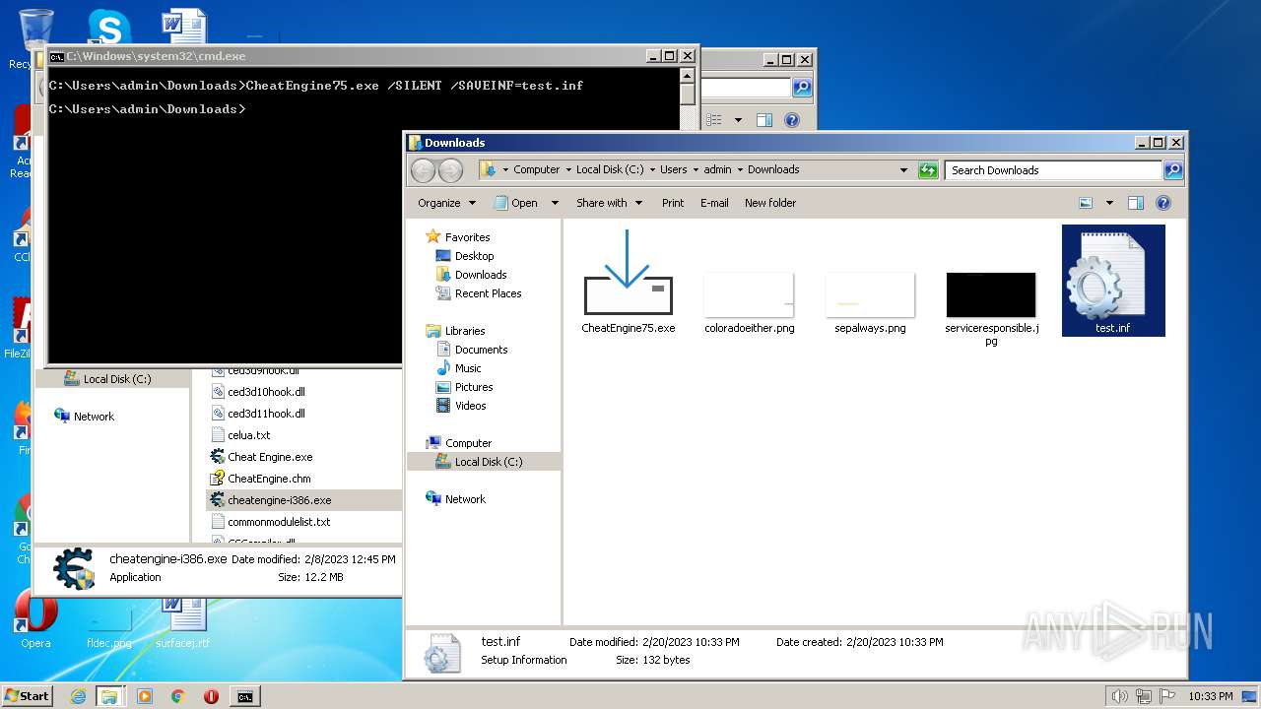Open the Start menu
The width and height of the screenshot is (1261, 709).
pyautogui.click(x=28, y=696)
